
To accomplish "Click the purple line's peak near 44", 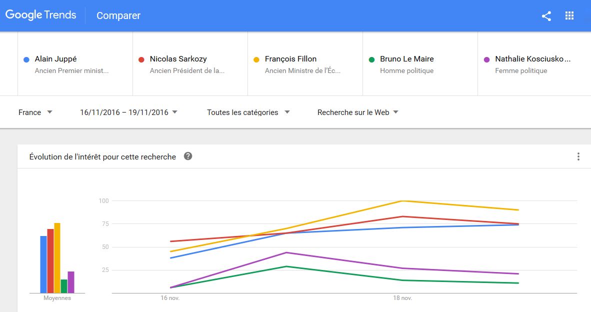I will (286, 252).
